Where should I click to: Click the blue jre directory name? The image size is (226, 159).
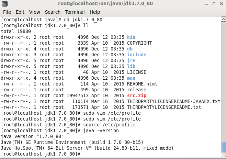131,60
